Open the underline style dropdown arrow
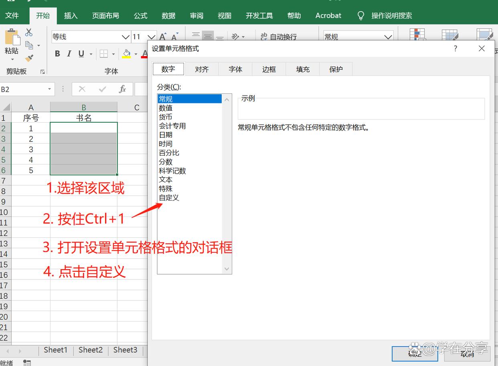The image size is (498, 366). pos(91,54)
